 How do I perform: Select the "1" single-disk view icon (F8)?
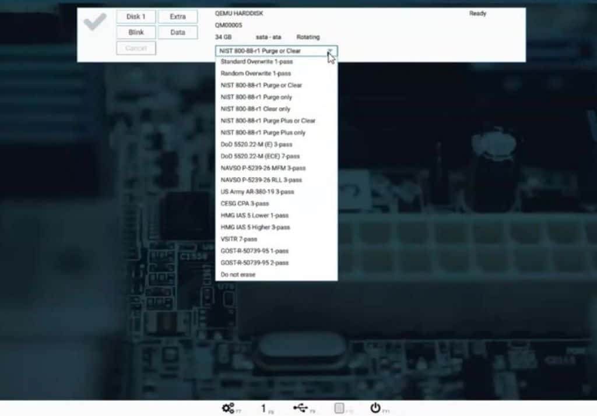(265, 408)
